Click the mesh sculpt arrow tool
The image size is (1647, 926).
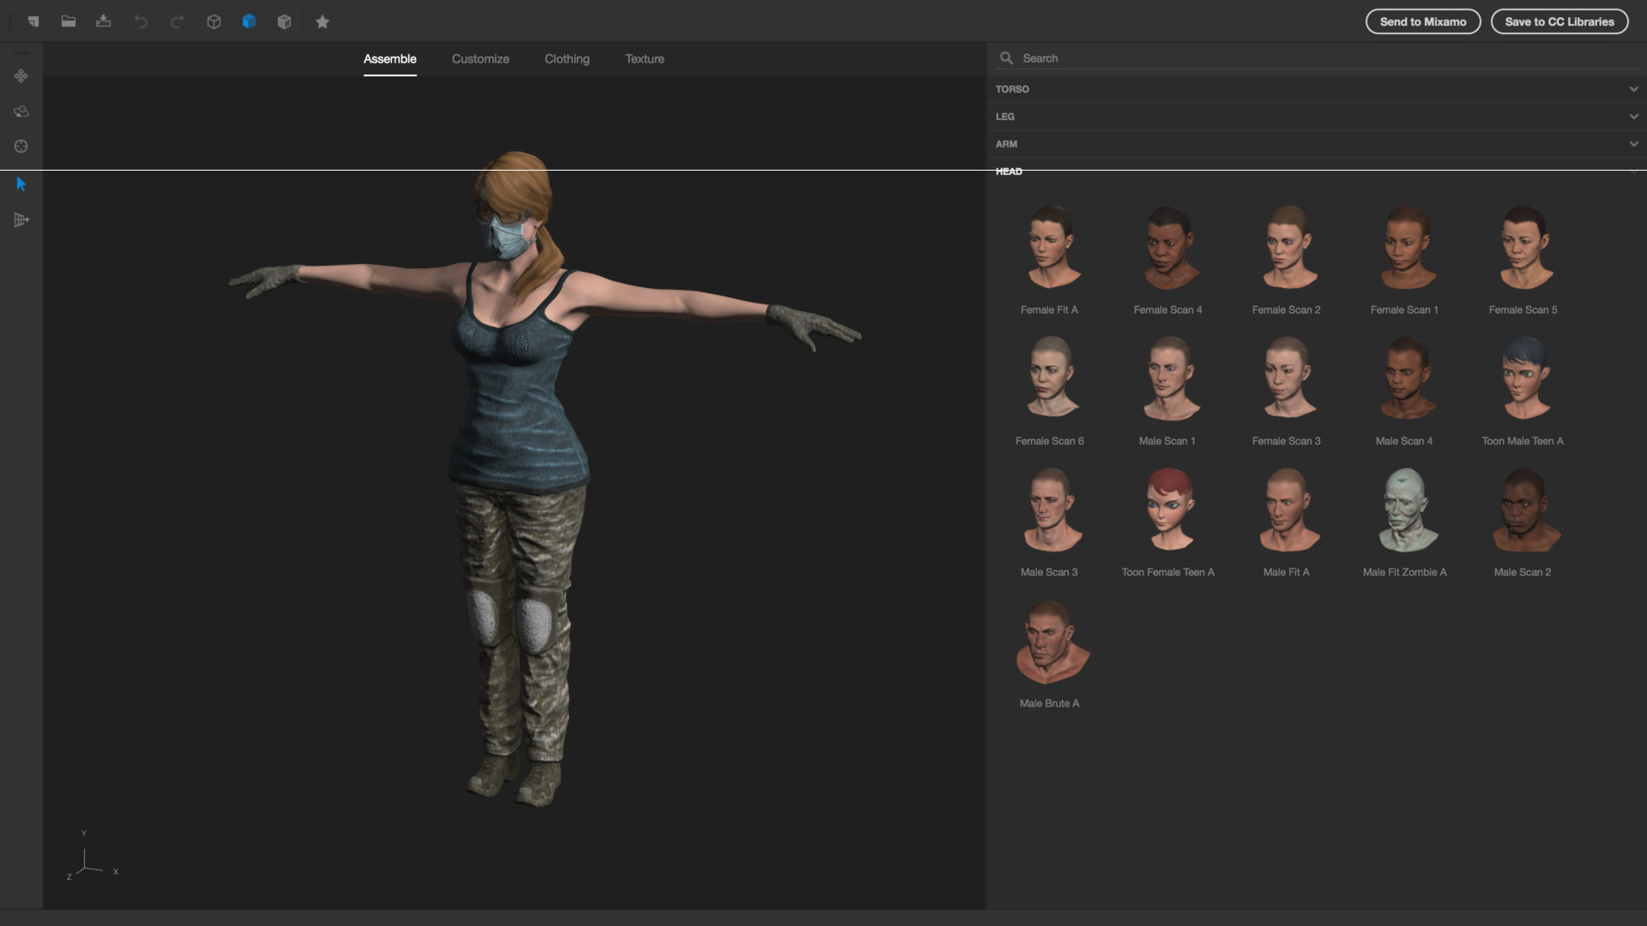pos(21,220)
